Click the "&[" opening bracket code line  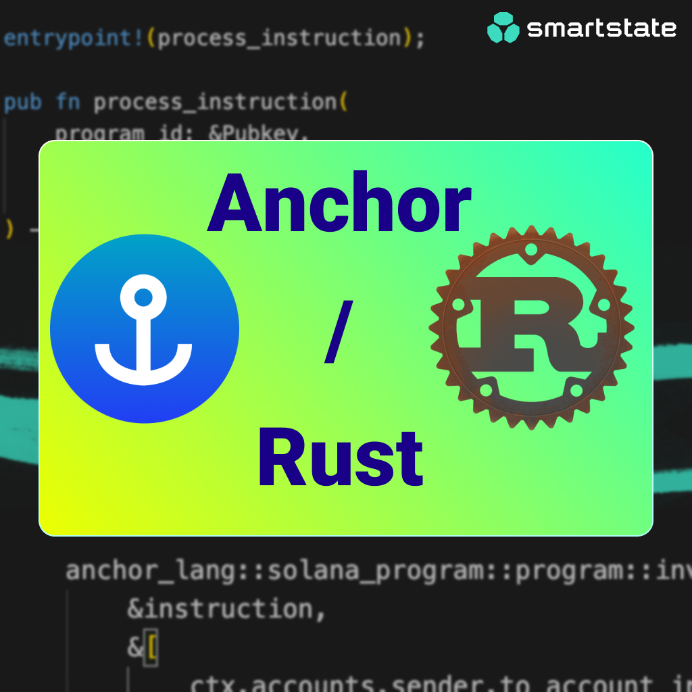142,647
